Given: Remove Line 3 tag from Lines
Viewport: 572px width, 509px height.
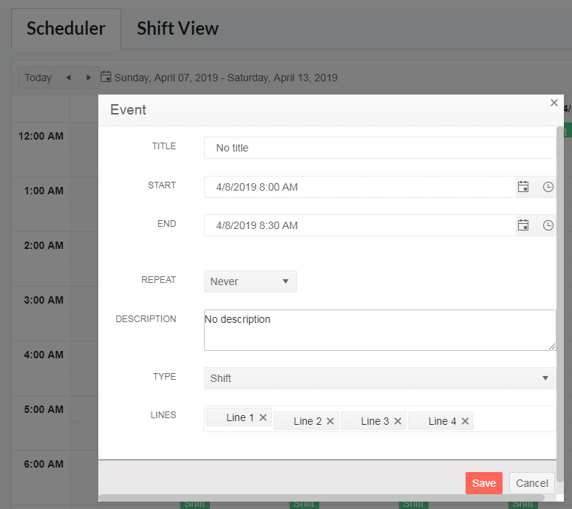Looking at the screenshot, I should point(398,421).
